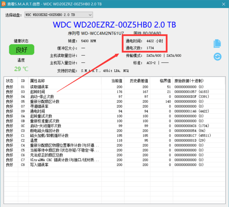The width and height of the screenshot is (229, 207).
Task: Select the 起转时间 attribute row
Action: (x=114, y=92)
